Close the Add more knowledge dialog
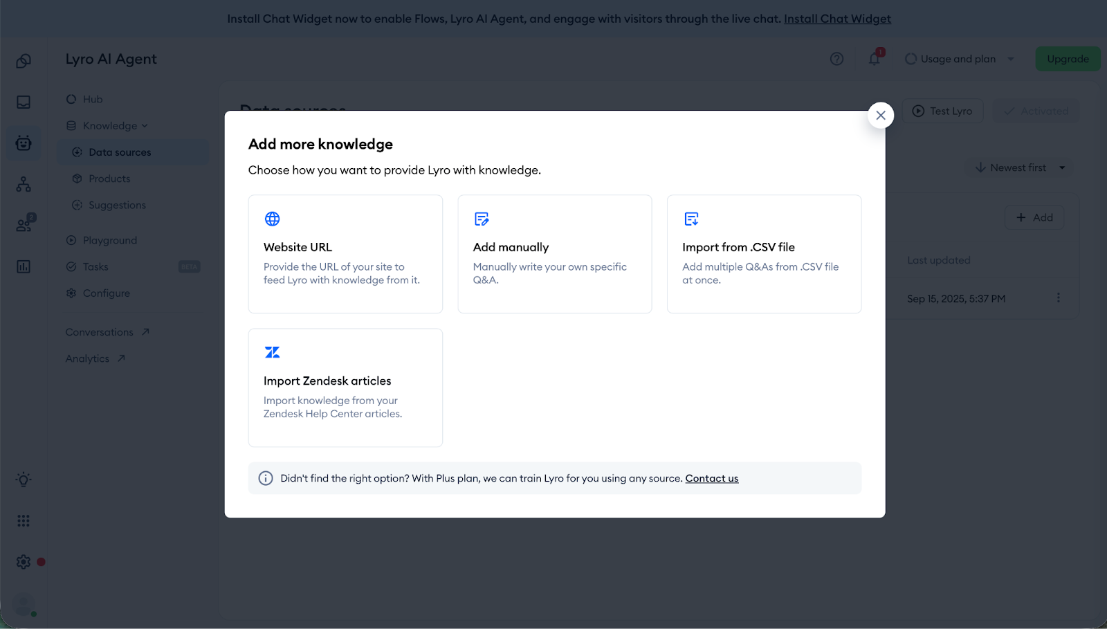This screenshot has height=629, width=1107. pyautogui.click(x=880, y=116)
